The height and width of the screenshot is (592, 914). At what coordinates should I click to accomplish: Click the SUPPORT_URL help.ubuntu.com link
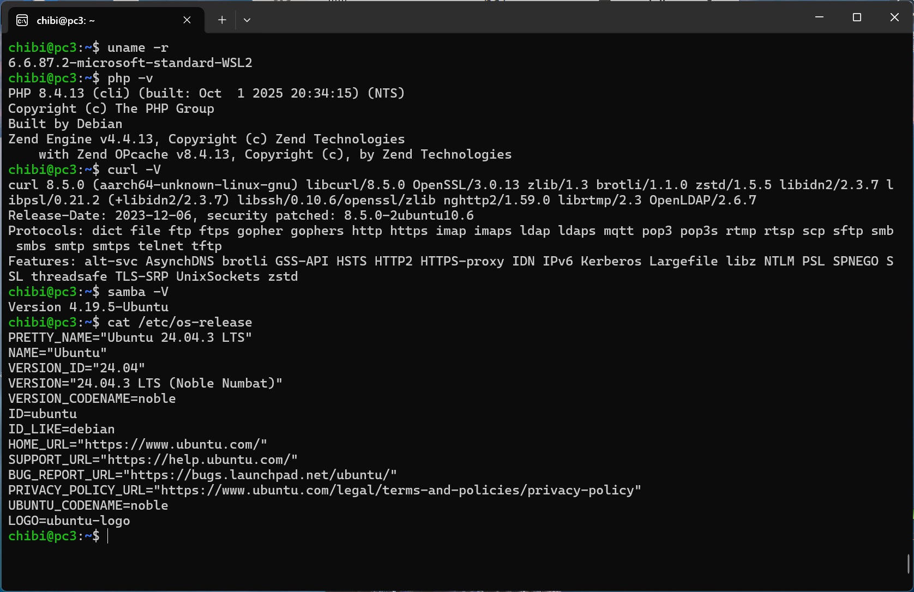202,460
